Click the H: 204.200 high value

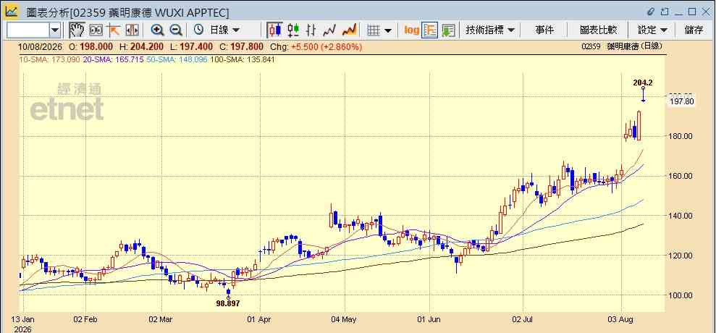(x=141, y=46)
